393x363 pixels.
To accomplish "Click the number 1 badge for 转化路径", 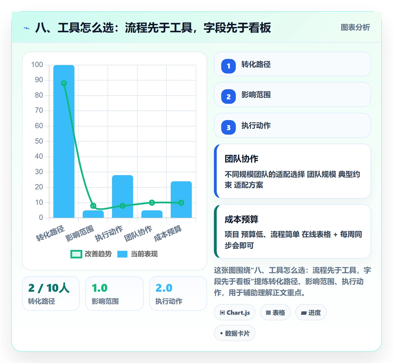I will click(x=229, y=66).
